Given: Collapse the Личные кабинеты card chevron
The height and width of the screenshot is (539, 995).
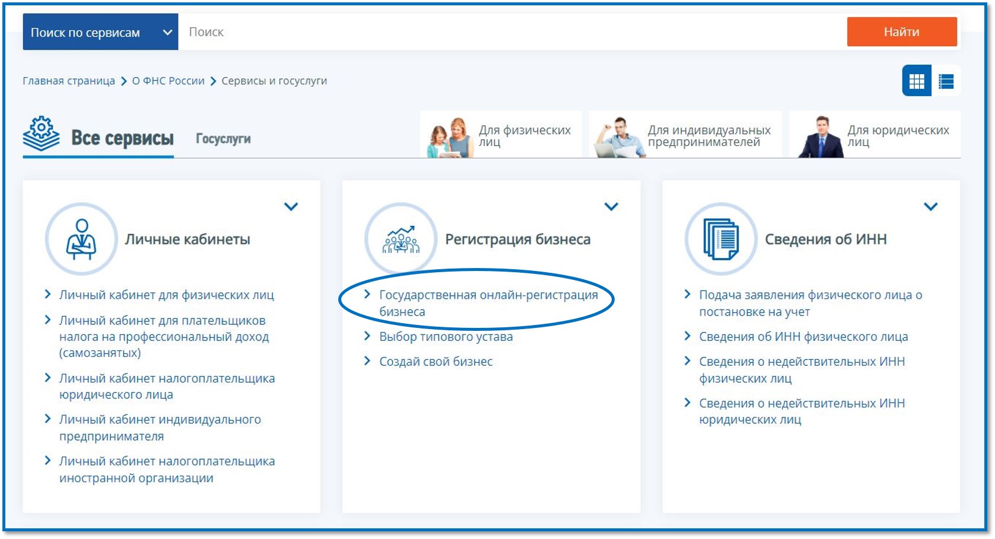Looking at the screenshot, I should coord(291,206).
